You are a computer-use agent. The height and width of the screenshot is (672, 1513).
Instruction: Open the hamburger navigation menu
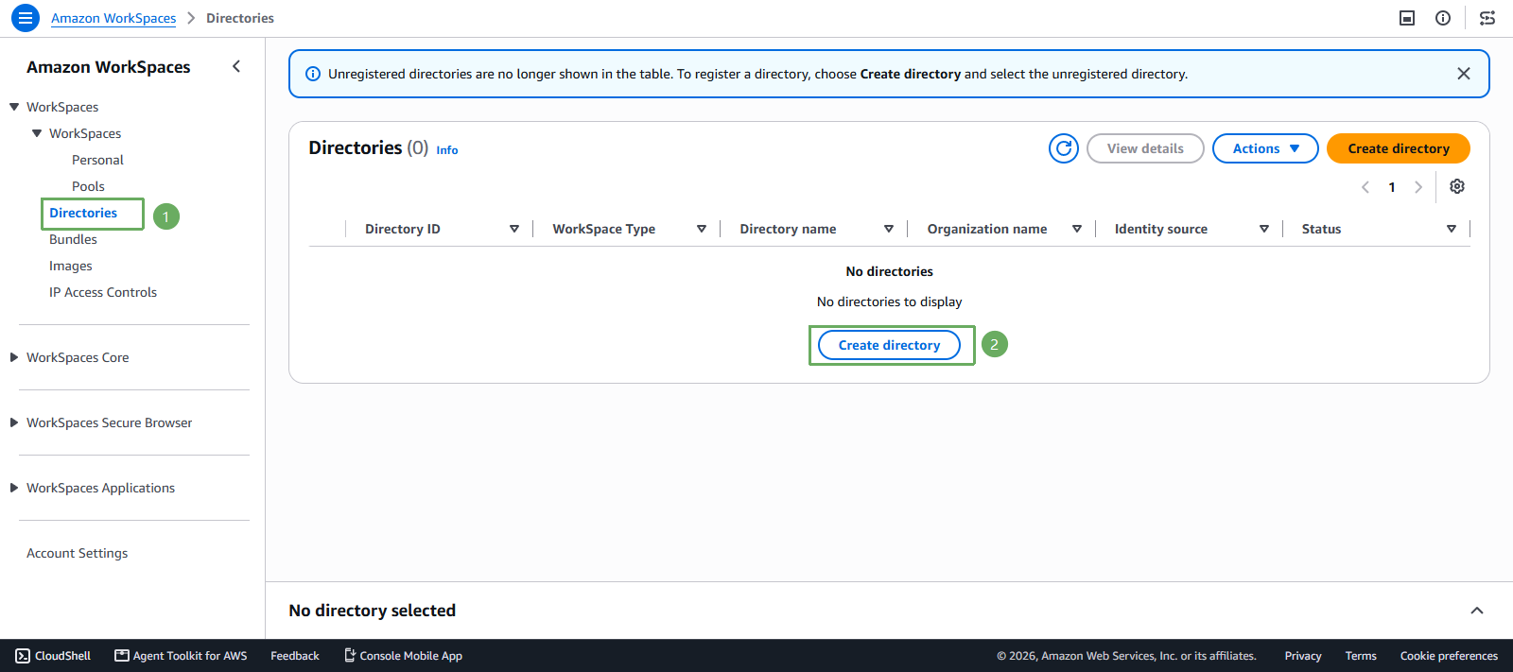point(26,18)
